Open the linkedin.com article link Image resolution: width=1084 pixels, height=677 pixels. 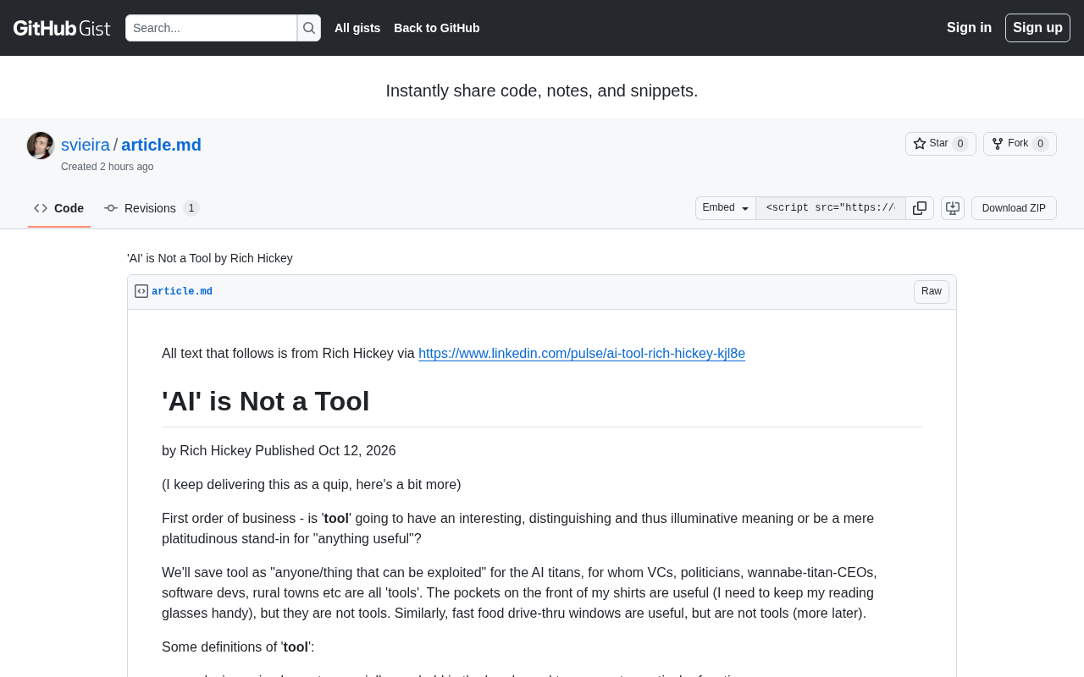582,354
